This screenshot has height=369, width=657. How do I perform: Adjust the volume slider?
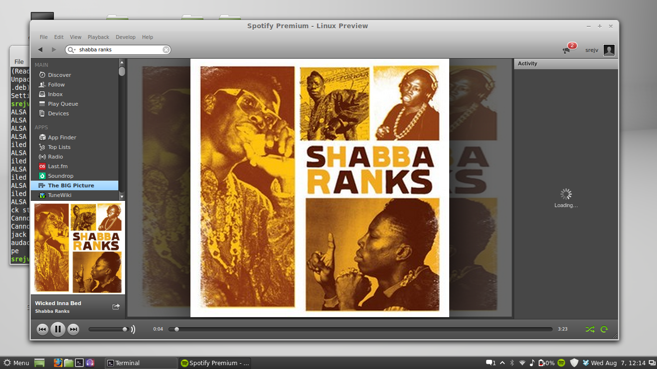(x=108, y=329)
